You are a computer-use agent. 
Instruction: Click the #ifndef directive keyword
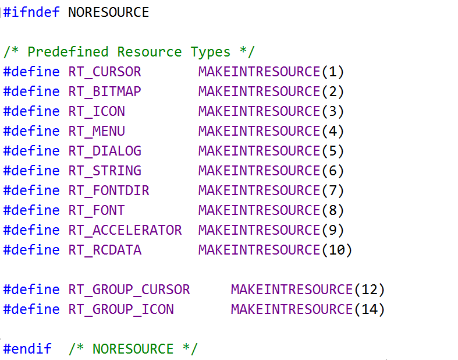(31, 12)
